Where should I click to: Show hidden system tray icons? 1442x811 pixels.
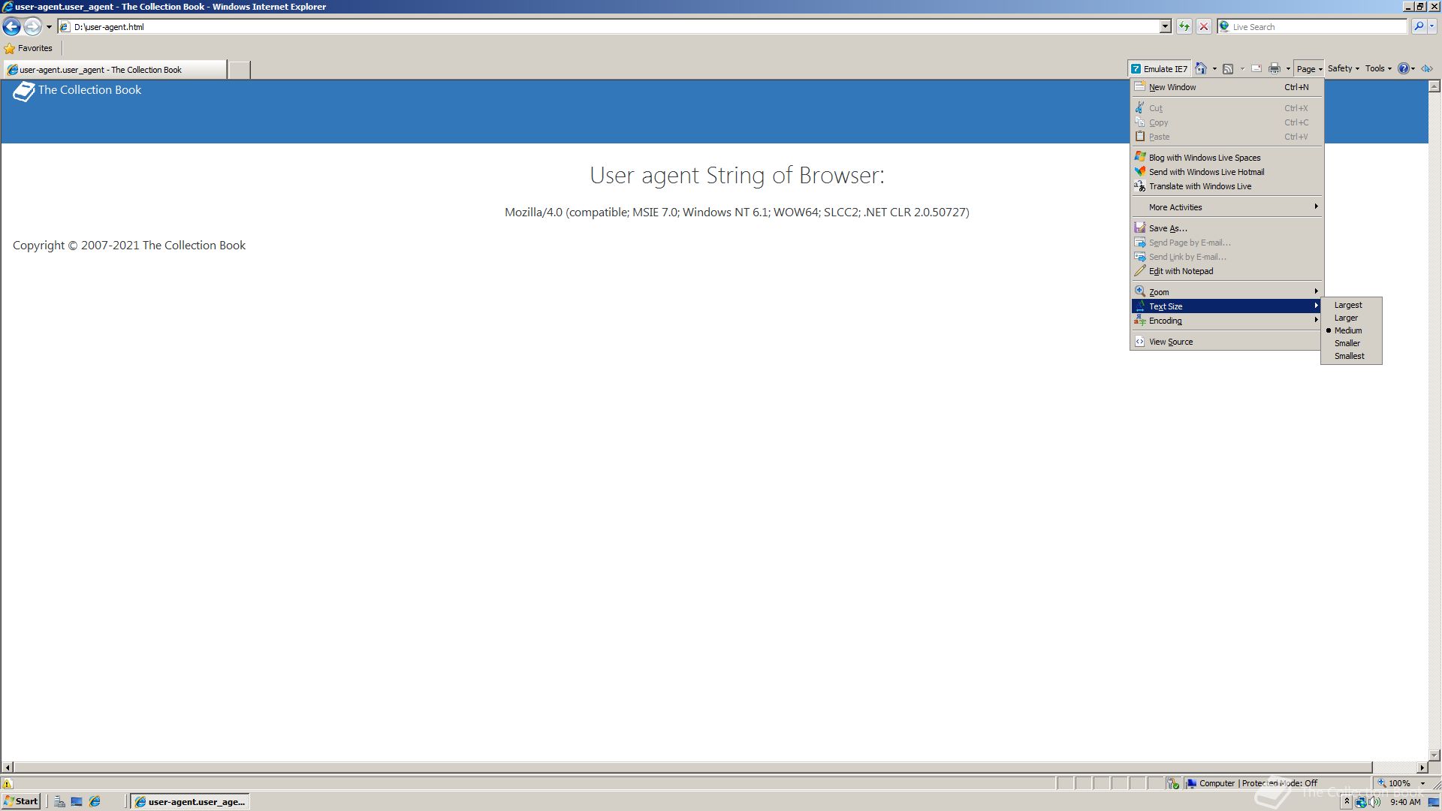coord(1347,802)
